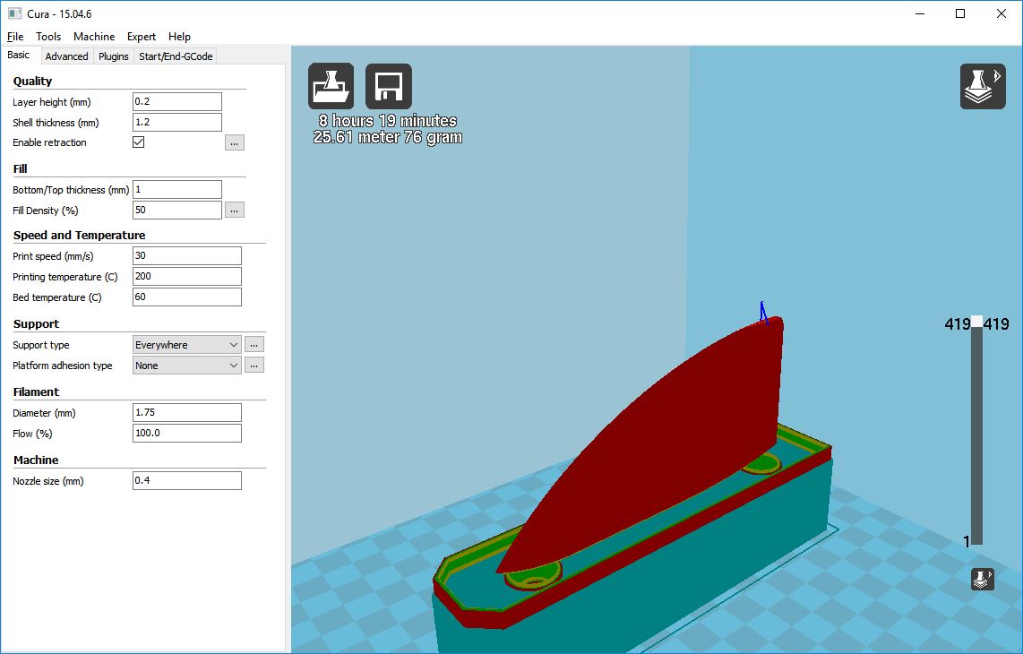Click the Cura app icon in title bar
Screen dimensions: 1023x654
pyautogui.click(x=14, y=13)
